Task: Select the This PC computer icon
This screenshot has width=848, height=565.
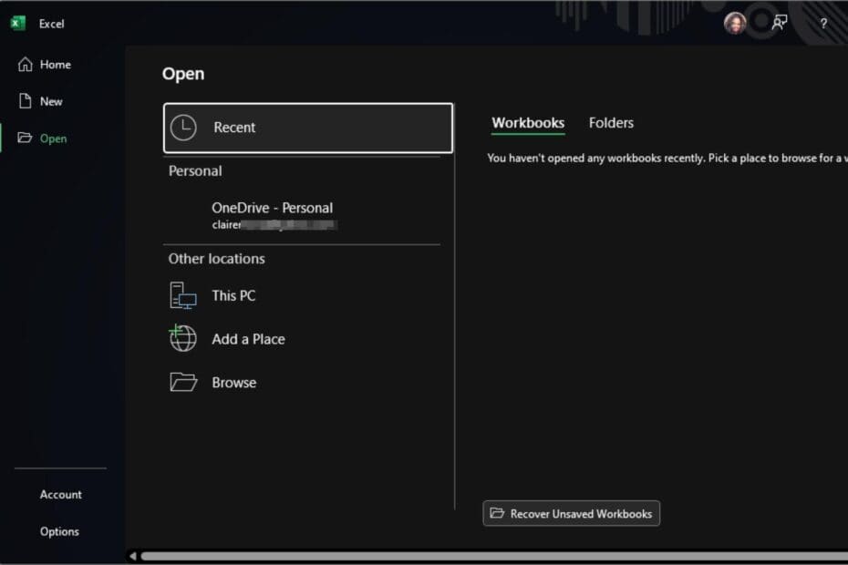Action: click(x=182, y=295)
